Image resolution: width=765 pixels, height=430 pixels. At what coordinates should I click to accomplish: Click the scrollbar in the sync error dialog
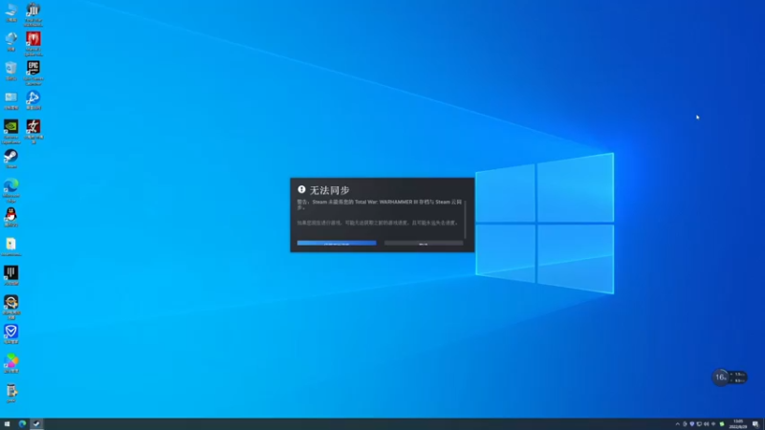pyautogui.click(x=466, y=219)
